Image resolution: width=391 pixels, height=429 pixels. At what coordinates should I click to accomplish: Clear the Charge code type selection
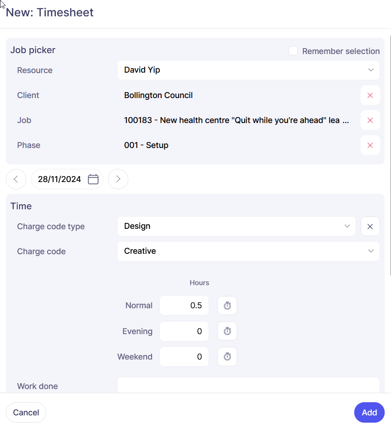[370, 227]
